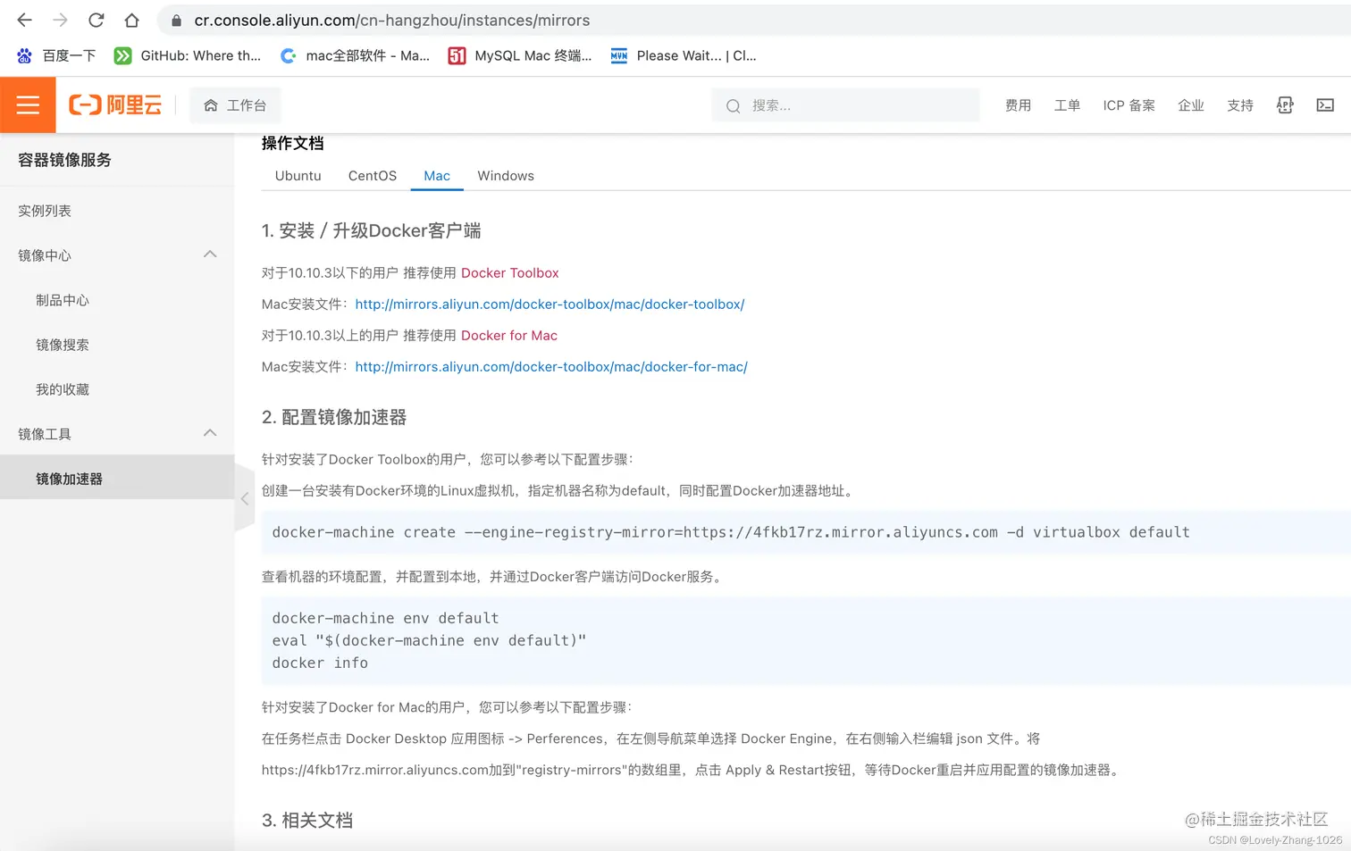This screenshot has height=851, width=1351.
Task: Open 实例列表 in the sidebar
Action: coord(45,211)
